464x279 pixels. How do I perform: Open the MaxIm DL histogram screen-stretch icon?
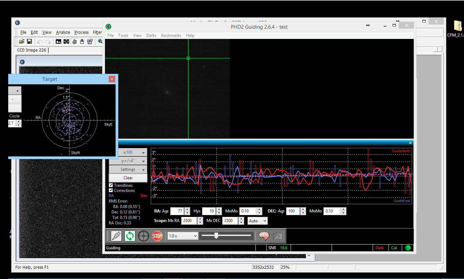(58, 41)
